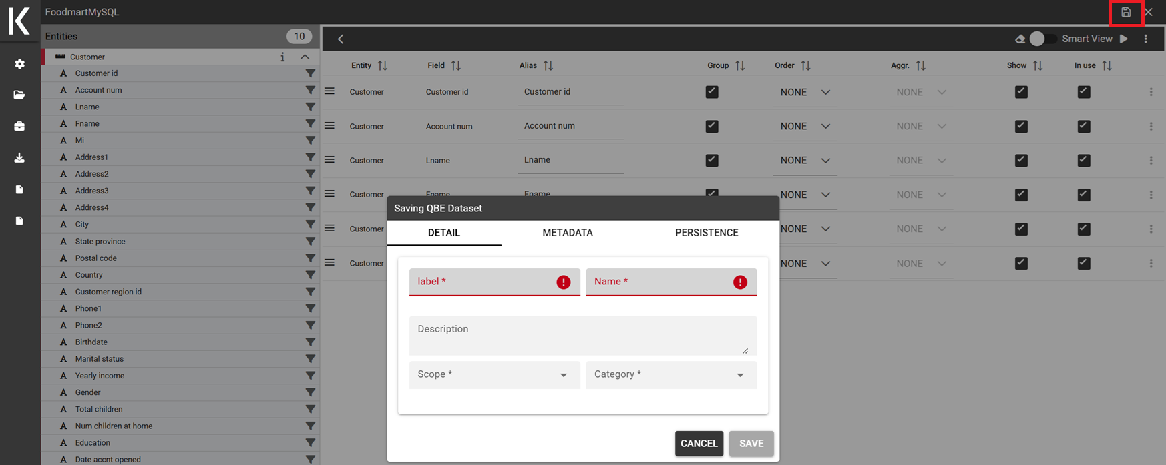Uncheck Group for Account num row
This screenshot has height=465, width=1166.
(x=712, y=126)
